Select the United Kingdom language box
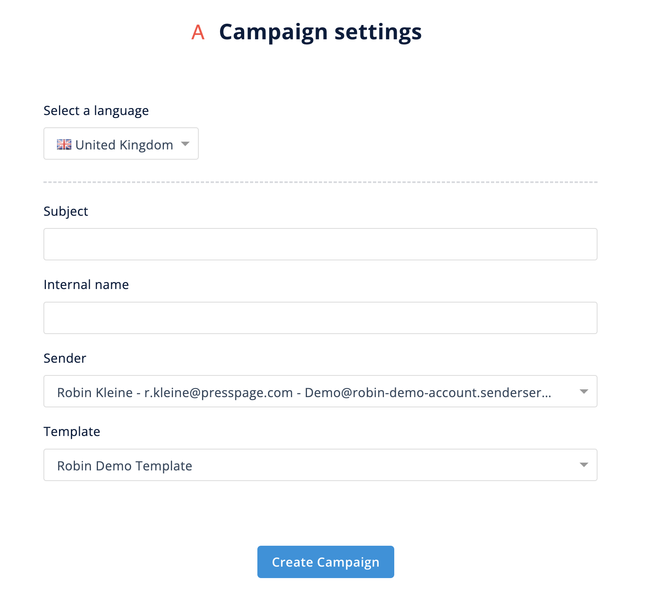Image resolution: width=659 pixels, height=601 pixels. point(121,144)
